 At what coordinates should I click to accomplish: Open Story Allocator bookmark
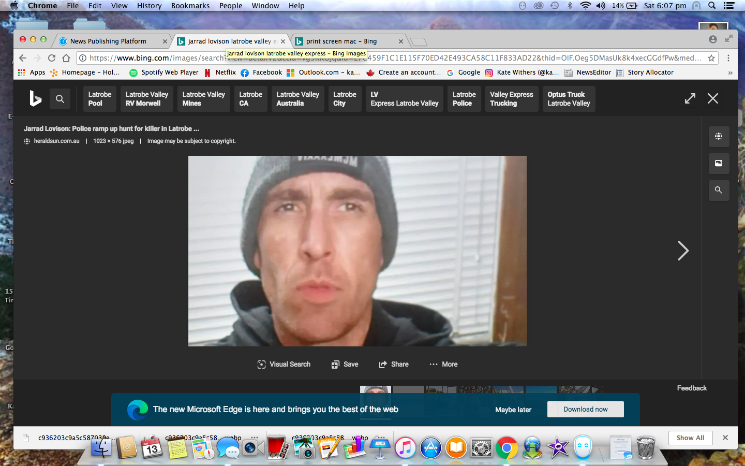pos(645,72)
